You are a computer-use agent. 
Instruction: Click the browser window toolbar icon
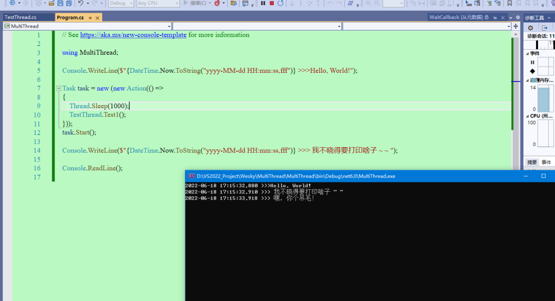tap(245, 3)
